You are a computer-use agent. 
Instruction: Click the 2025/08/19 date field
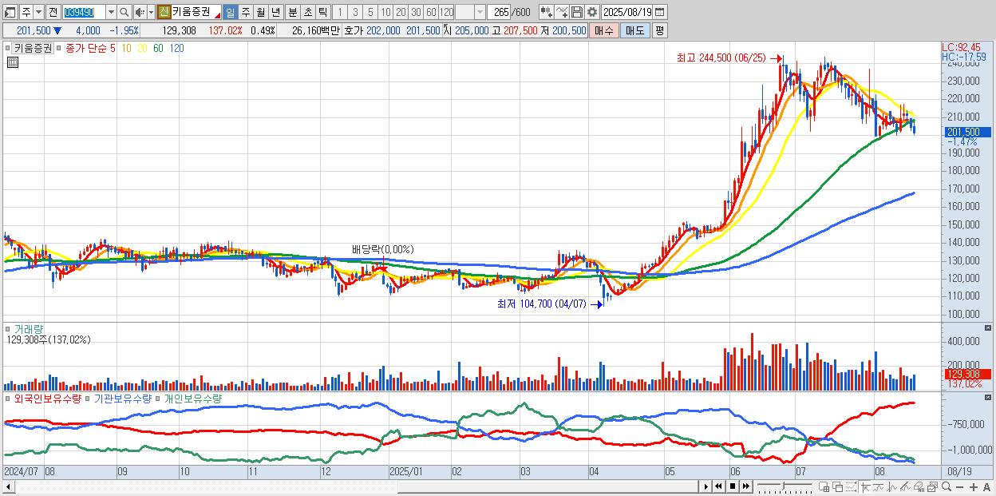tap(626, 12)
